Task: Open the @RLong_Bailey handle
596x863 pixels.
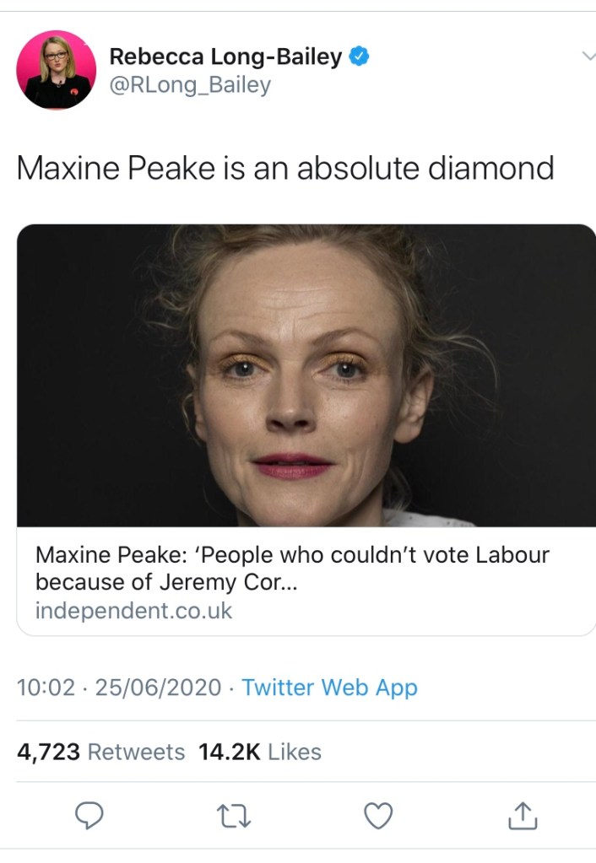Action: coord(190,85)
